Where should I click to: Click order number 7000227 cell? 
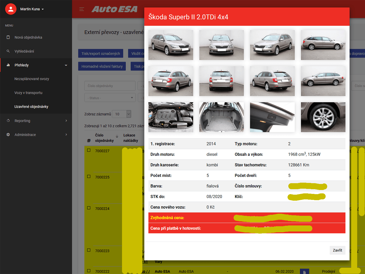pyautogui.click(x=102, y=151)
